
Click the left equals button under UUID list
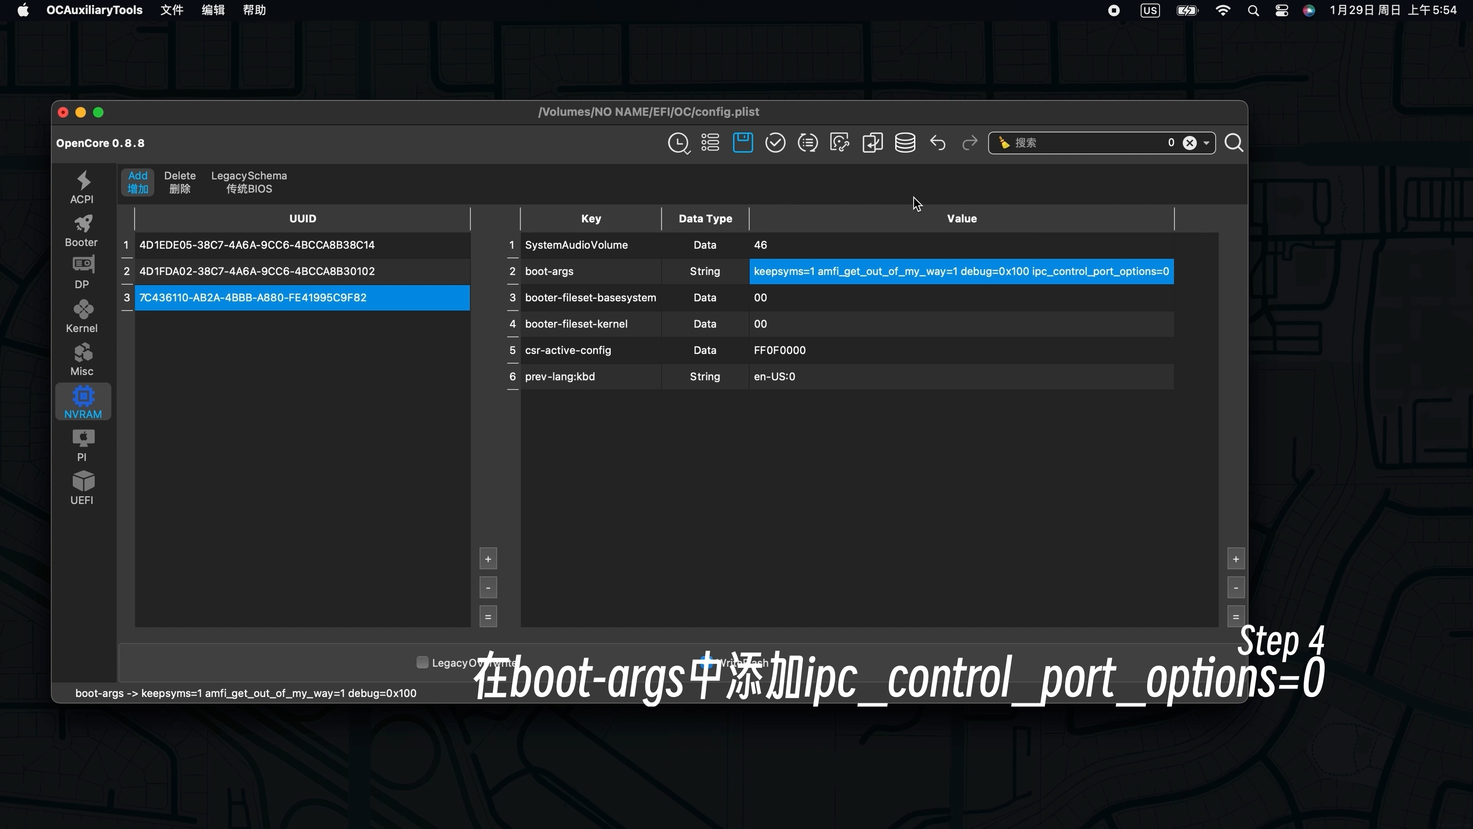(x=488, y=617)
